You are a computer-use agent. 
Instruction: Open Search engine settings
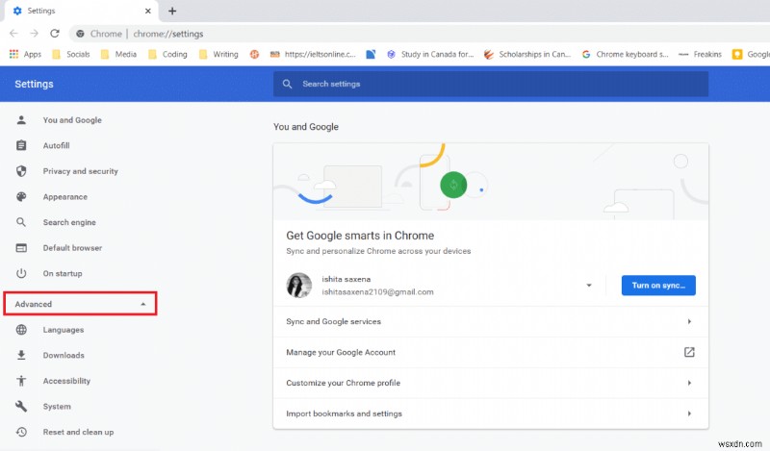[69, 222]
